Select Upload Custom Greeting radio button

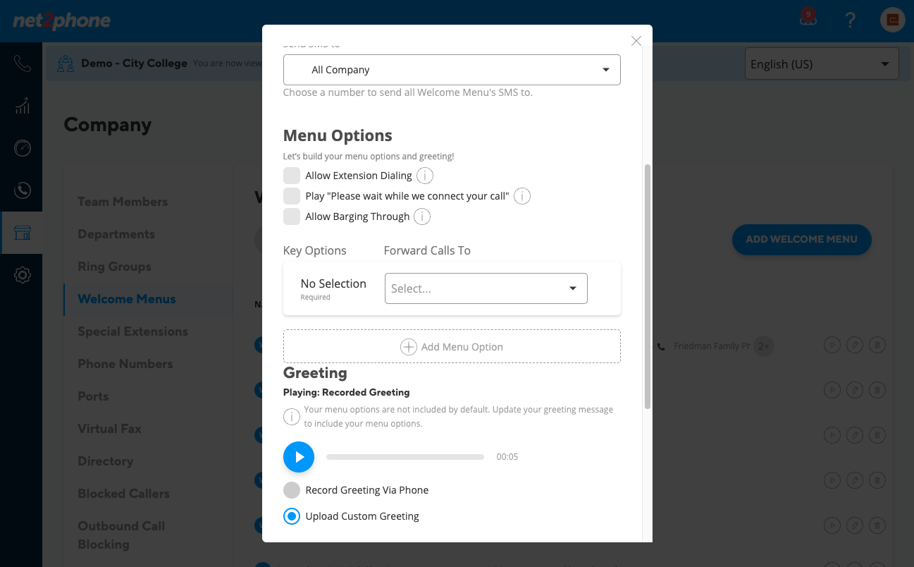click(292, 516)
